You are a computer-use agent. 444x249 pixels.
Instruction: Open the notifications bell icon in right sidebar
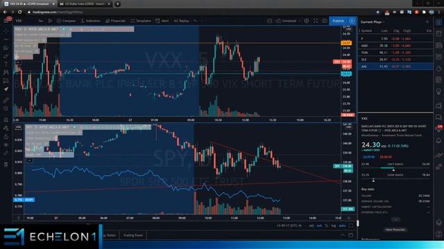point(438,140)
